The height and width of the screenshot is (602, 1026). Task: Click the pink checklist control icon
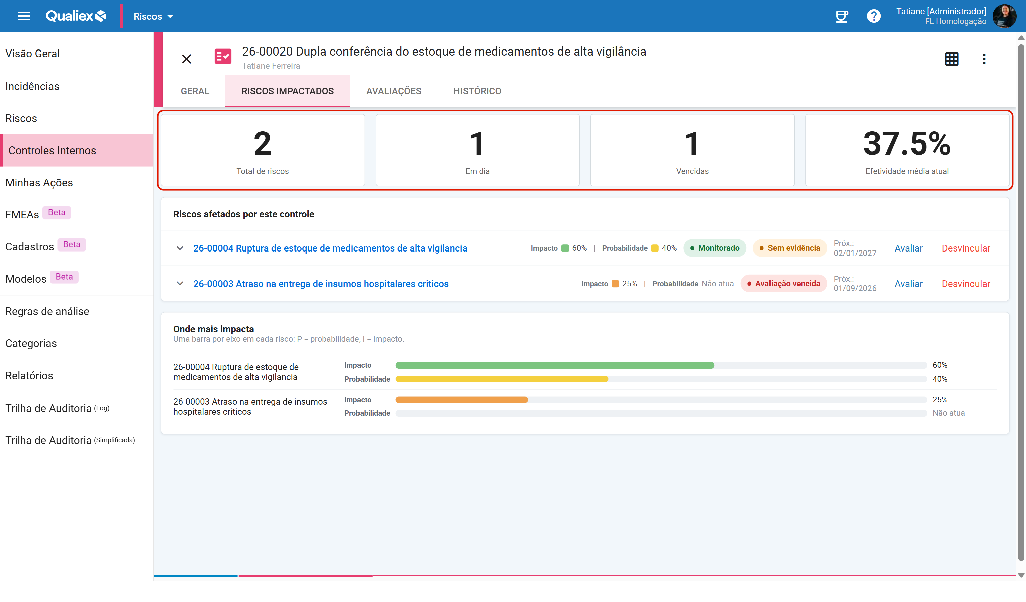[x=223, y=56]
